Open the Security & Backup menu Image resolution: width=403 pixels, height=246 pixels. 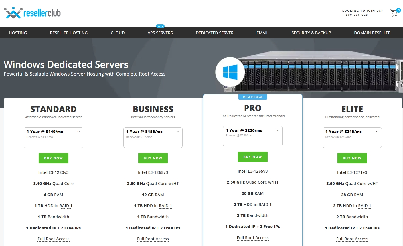pos(311,33)
